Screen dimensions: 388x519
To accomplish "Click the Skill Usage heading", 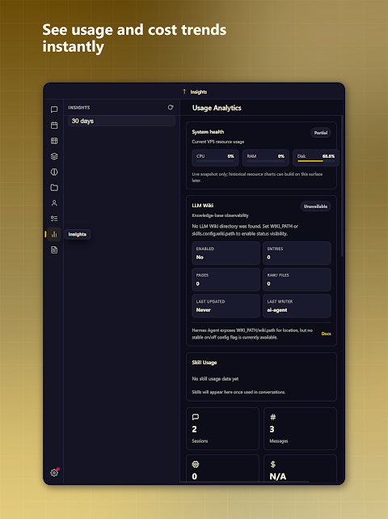I will coord(205,363).
